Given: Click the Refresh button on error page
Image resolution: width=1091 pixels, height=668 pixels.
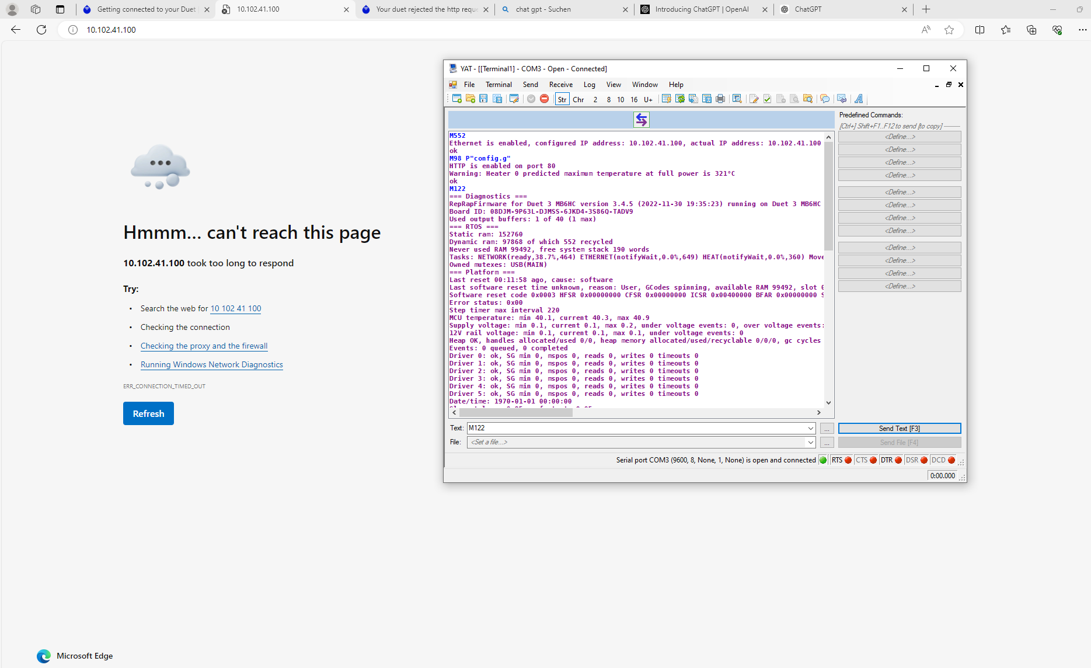Looking at the screenshot, I should [148, 413].
